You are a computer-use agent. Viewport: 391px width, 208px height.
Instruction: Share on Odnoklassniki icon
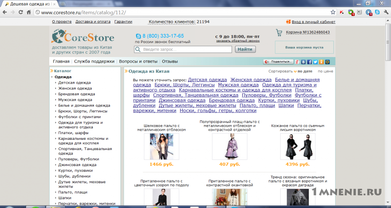322,62
